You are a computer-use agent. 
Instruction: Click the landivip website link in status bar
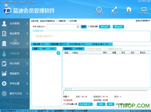click(140, 111)
